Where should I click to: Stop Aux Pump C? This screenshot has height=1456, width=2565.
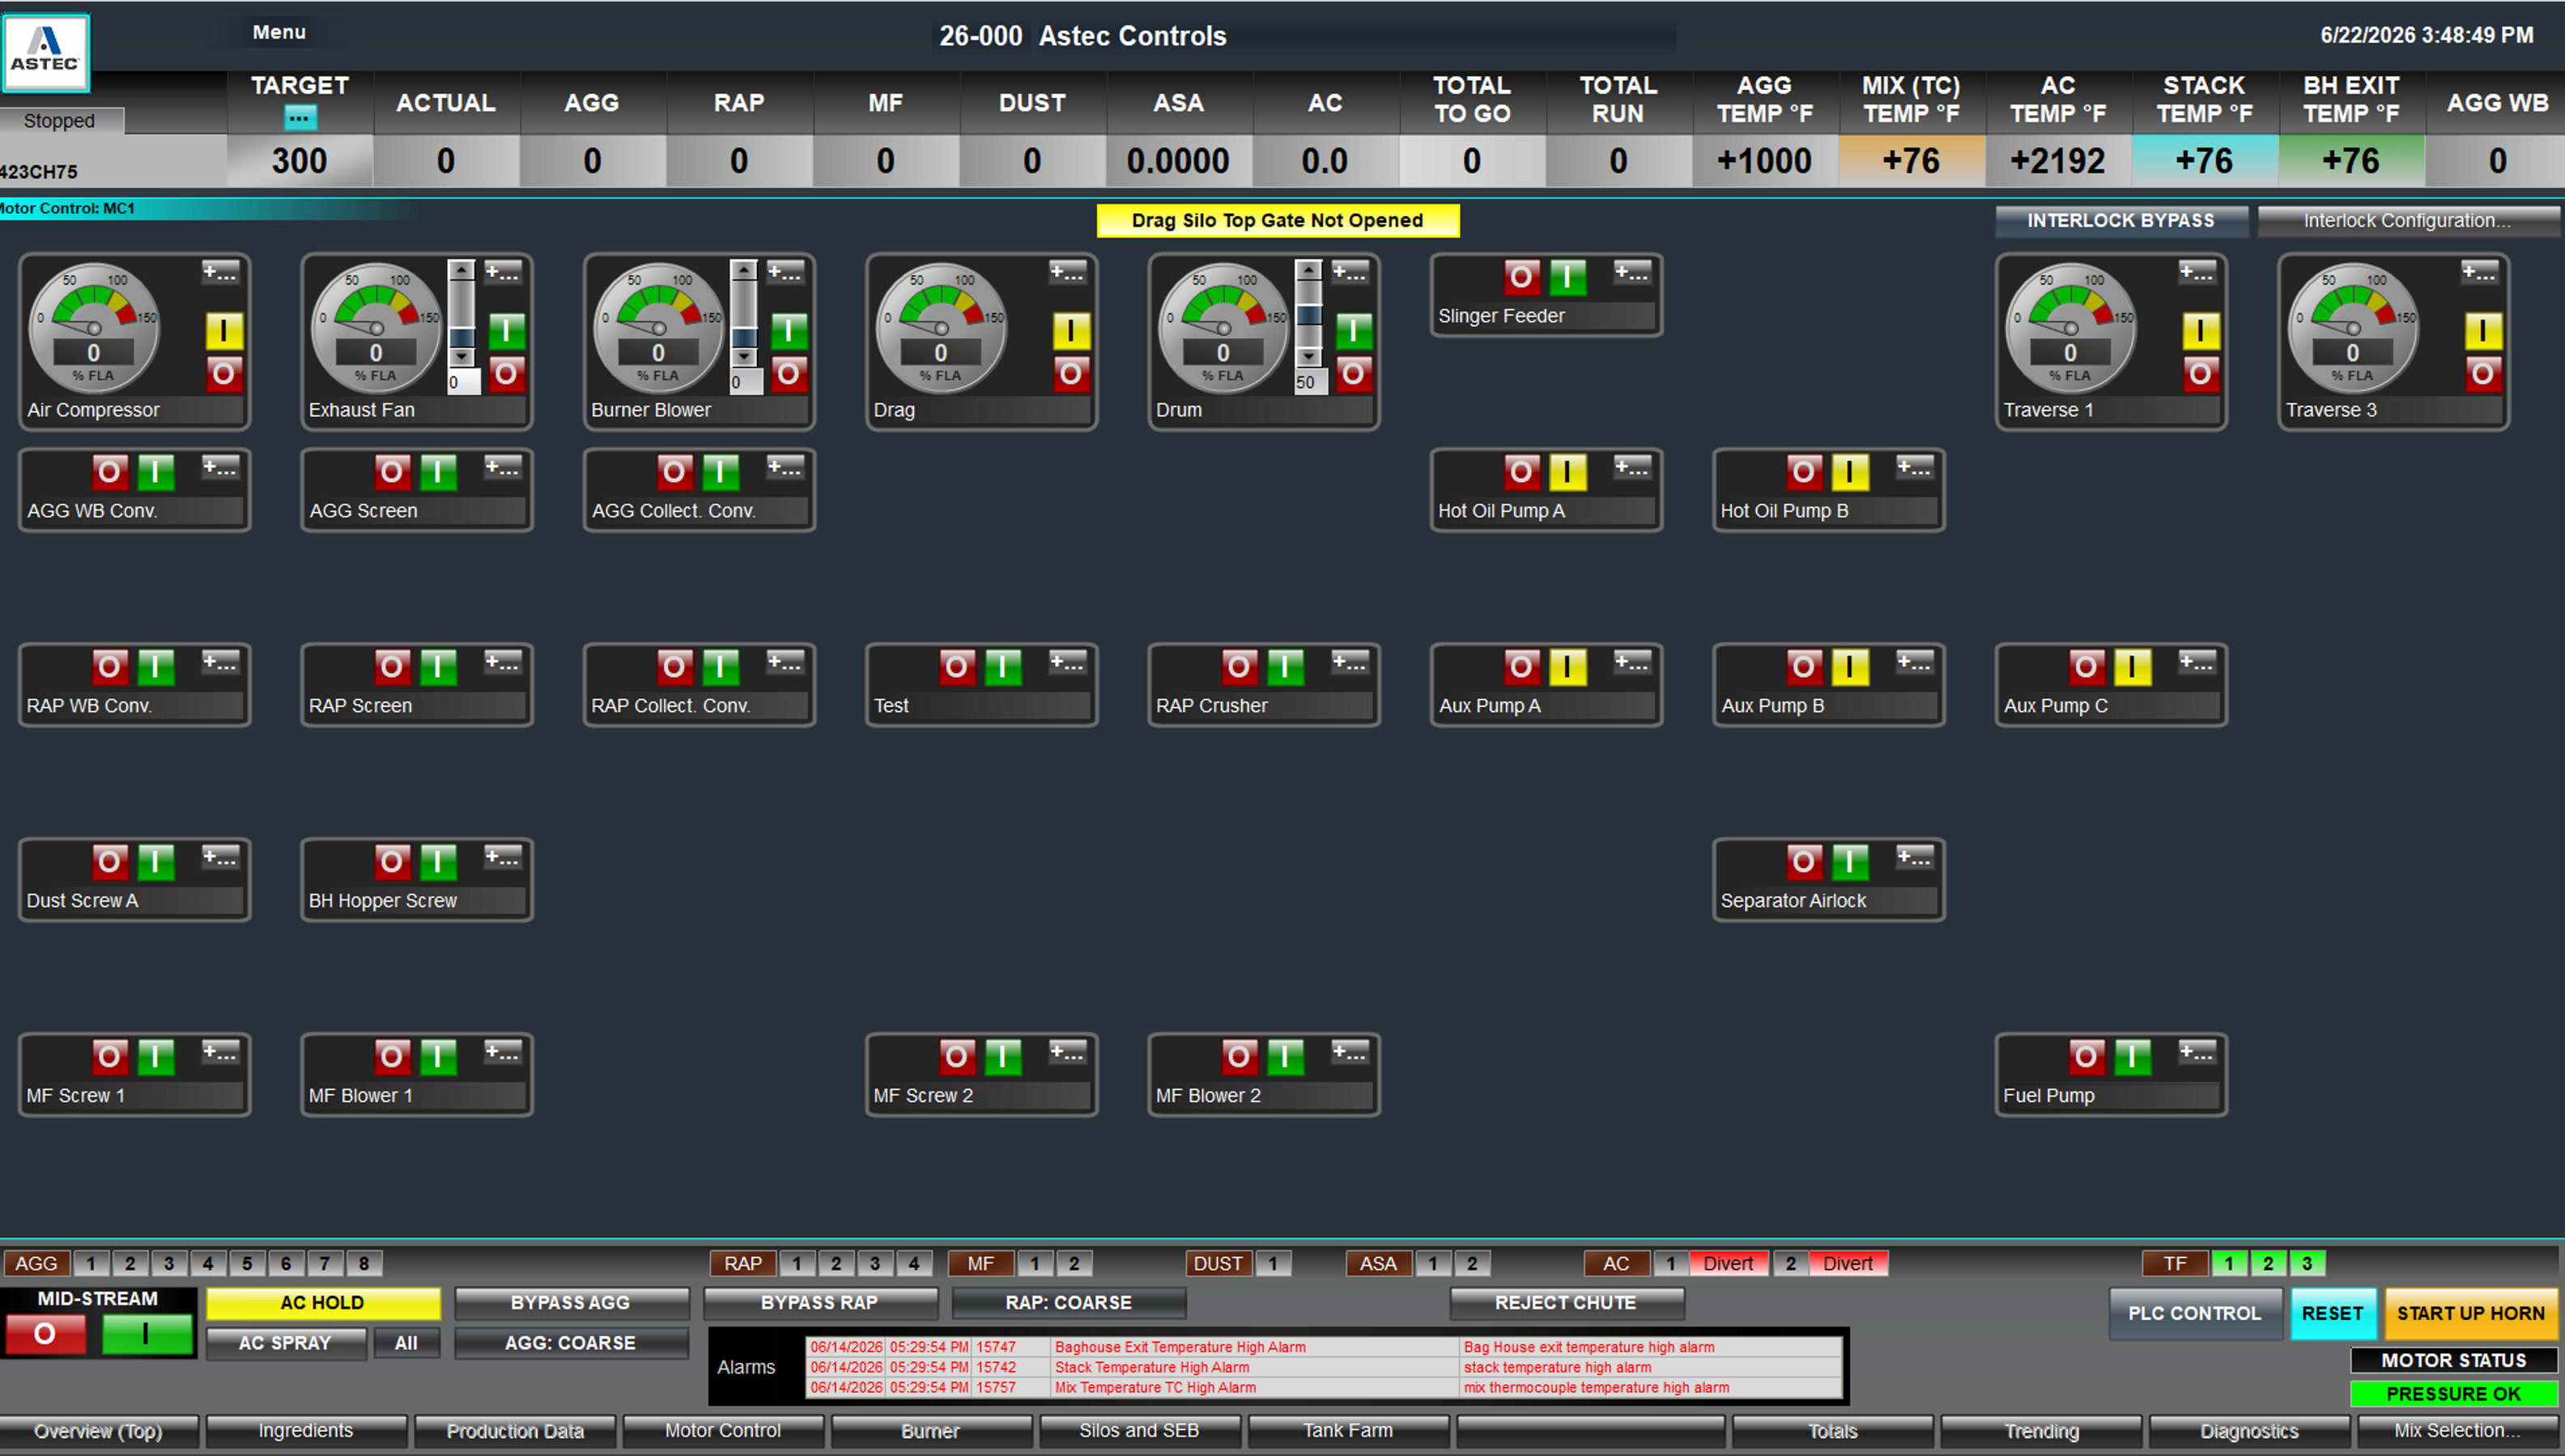[x=2086, y=667]
